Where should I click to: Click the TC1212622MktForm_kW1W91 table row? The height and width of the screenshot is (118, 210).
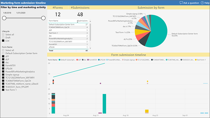68,41
